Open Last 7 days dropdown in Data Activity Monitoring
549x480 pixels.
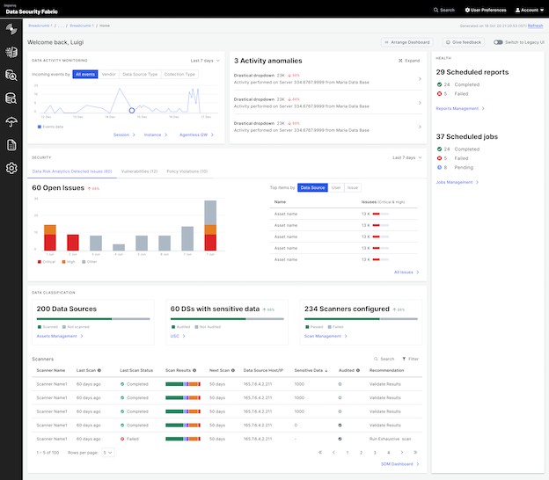coord(208,61)
